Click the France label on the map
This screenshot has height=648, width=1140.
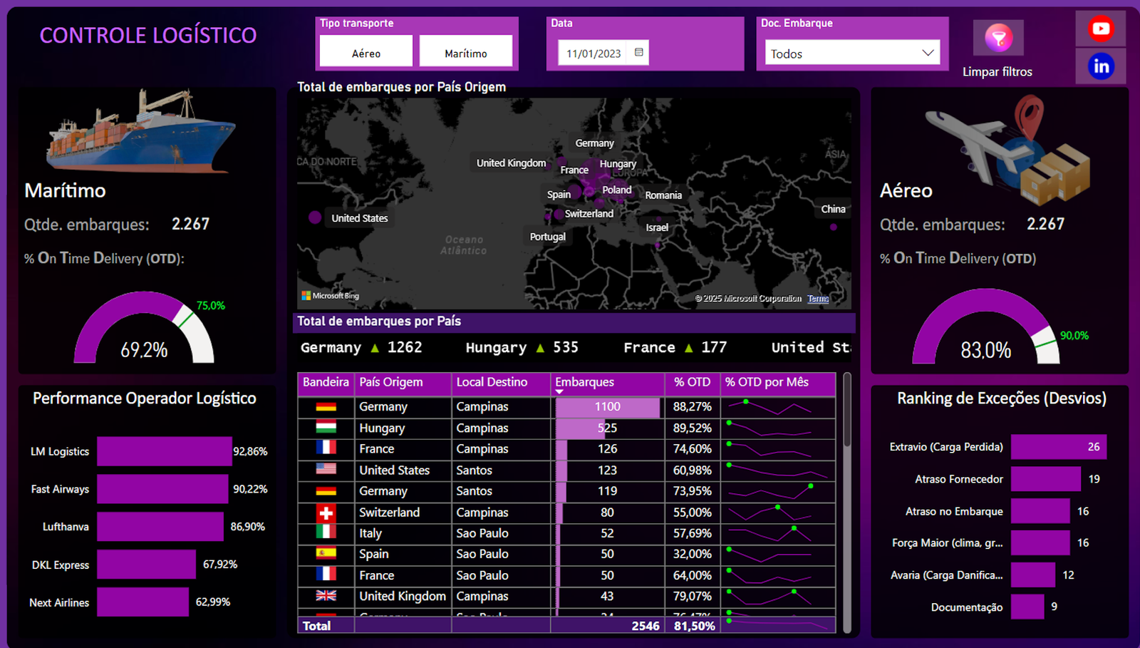click(x=574, y=170)
